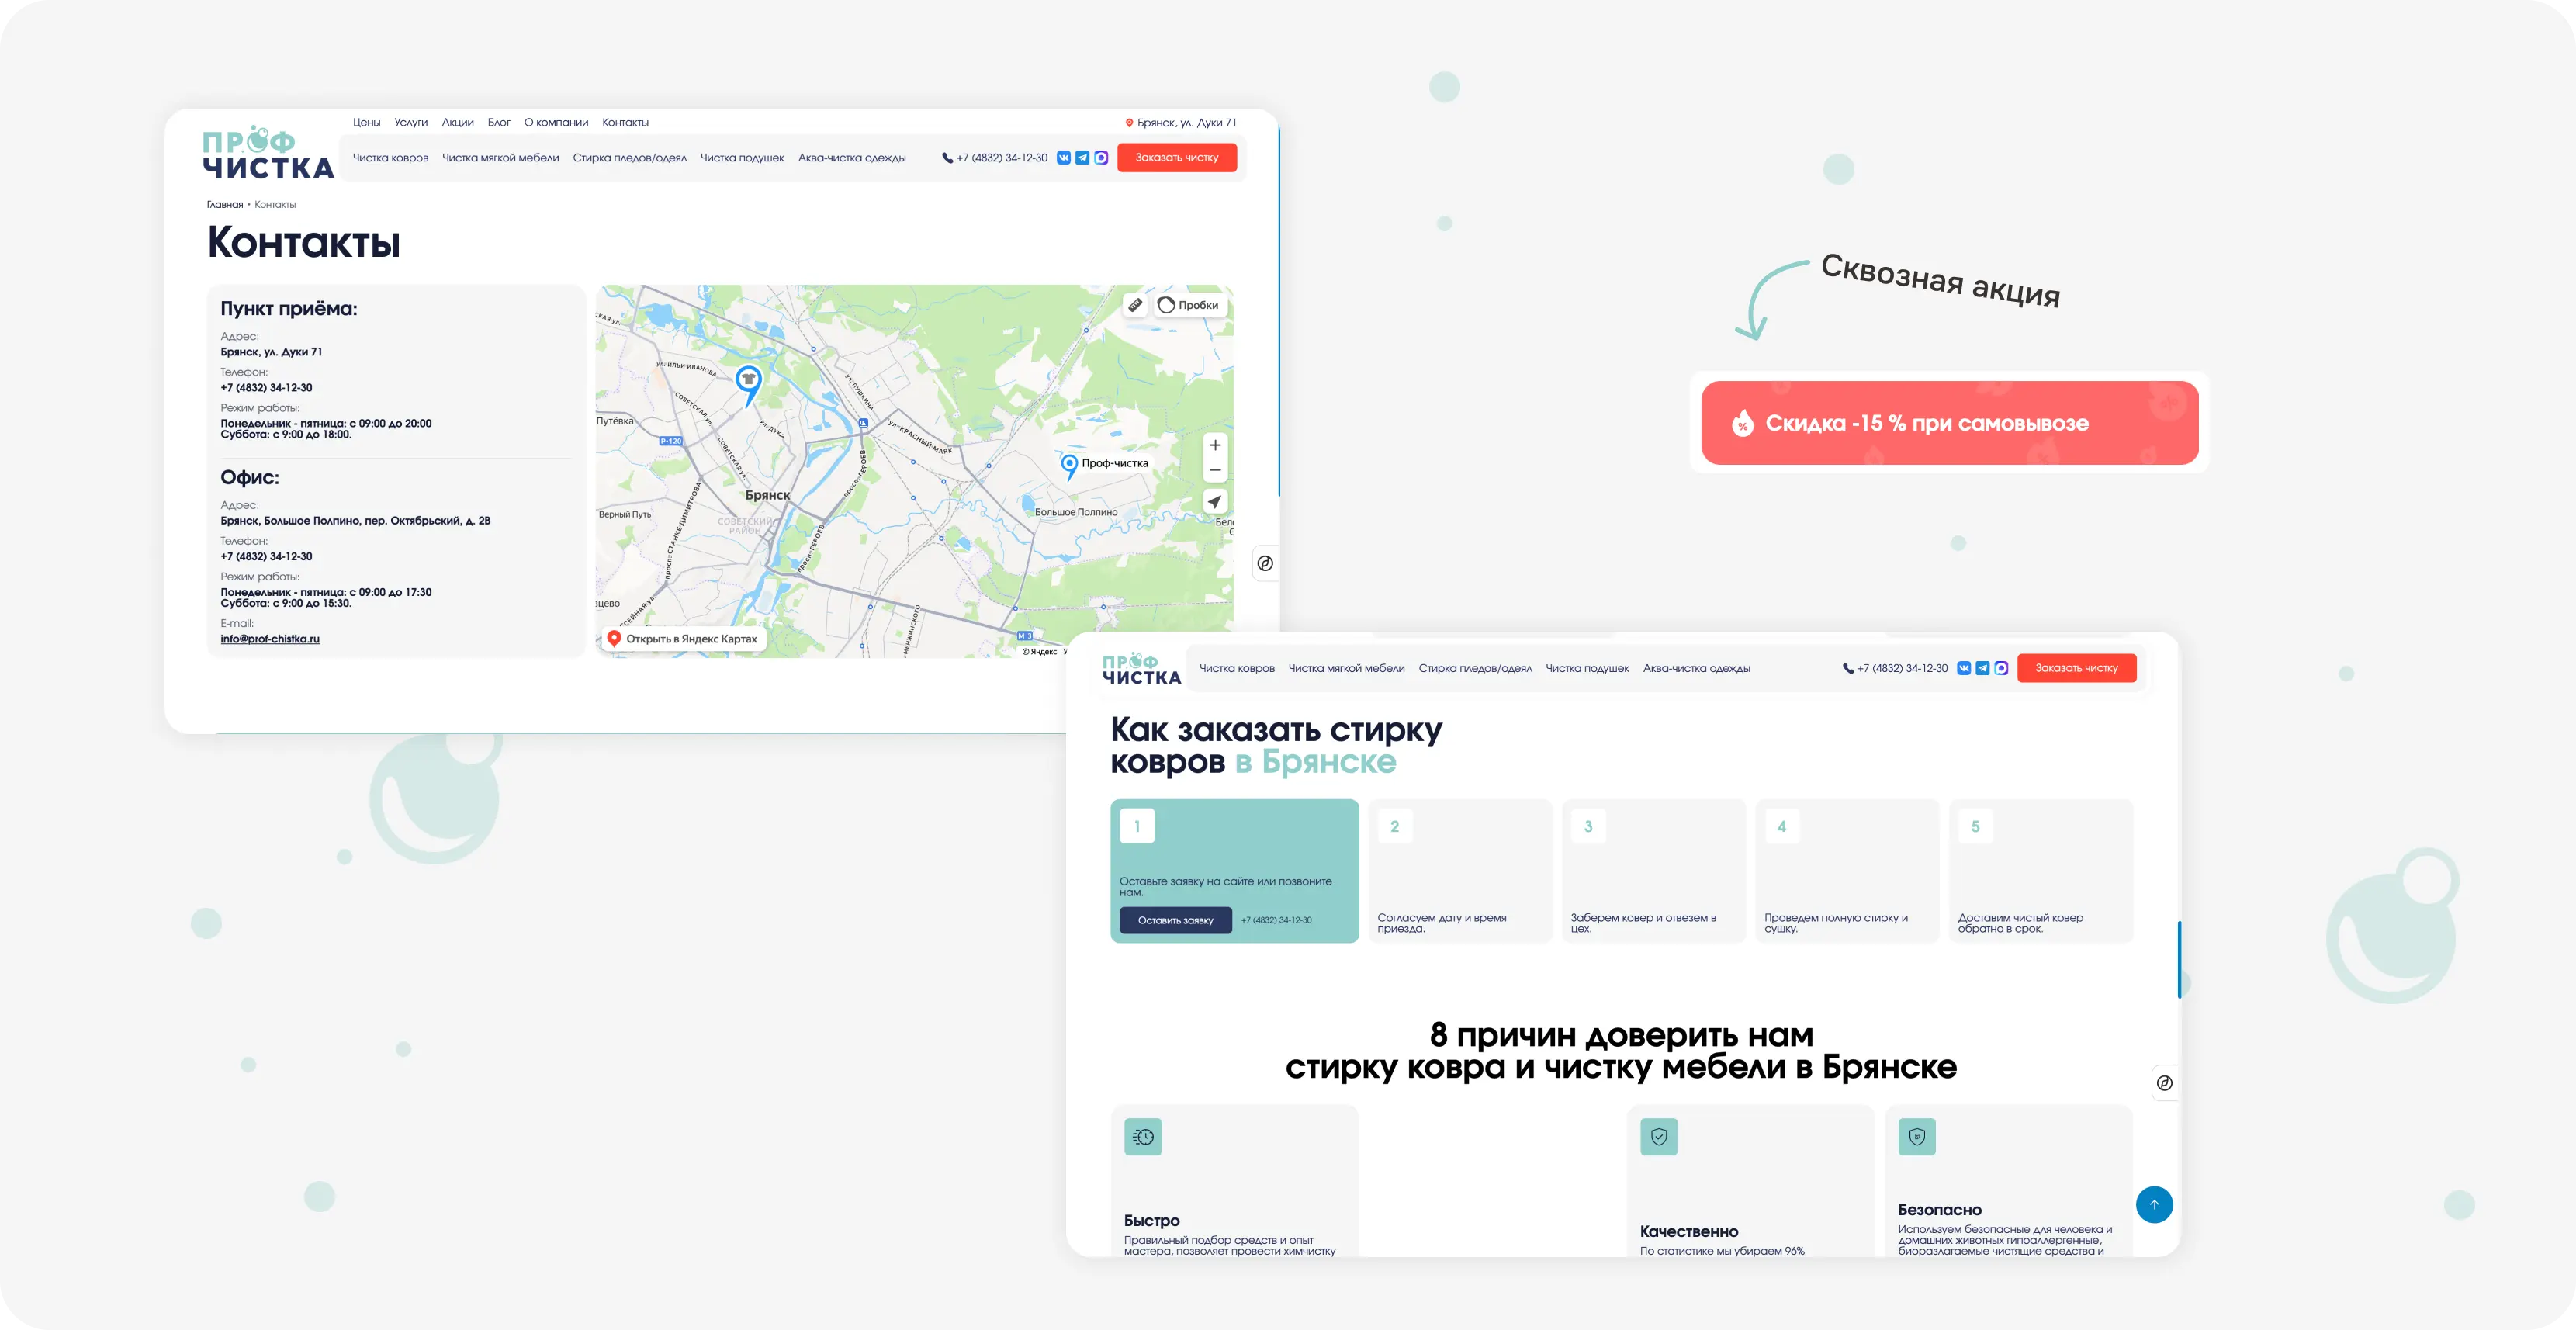Click phone number in Contacts page header
Screen dimensions: 2576x1330
point(1002,158)
